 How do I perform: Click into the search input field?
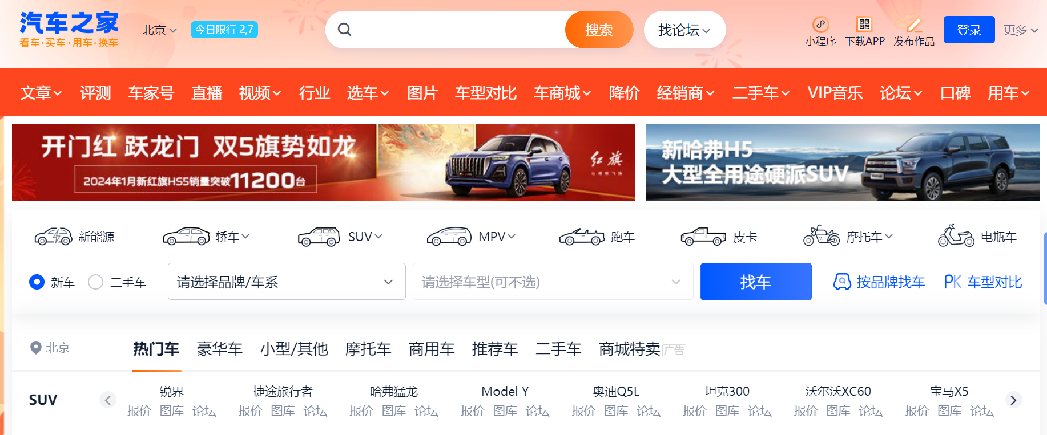[457, 30]
